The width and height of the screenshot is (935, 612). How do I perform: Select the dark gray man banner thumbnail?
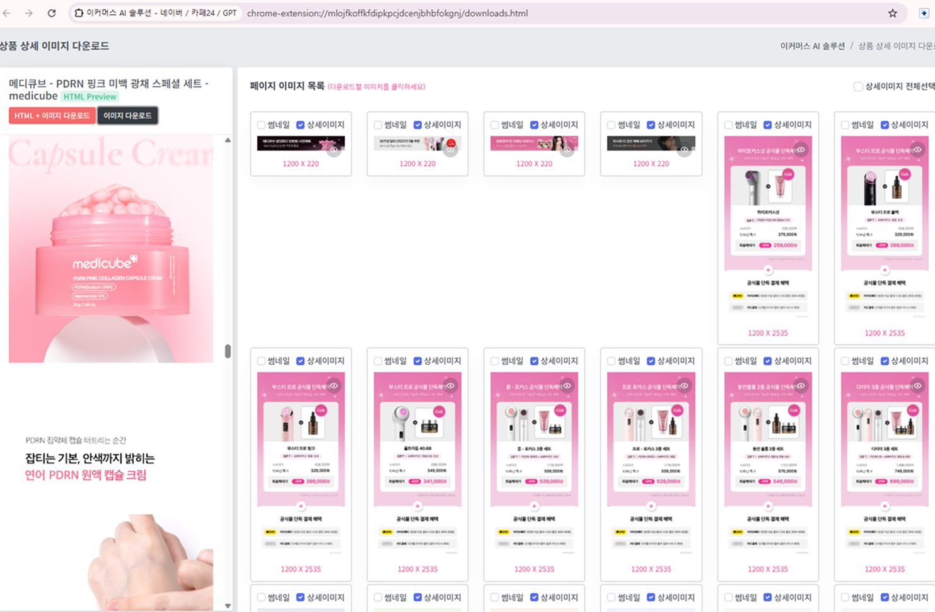pos(651,144)
